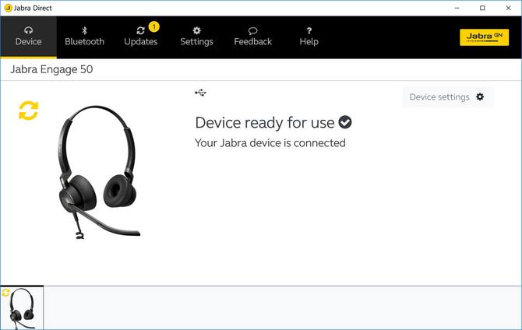Minimize the Jabra Direct window
This screenshot has height=330, width=522.
pyautogui.click(x=457, y=8)
